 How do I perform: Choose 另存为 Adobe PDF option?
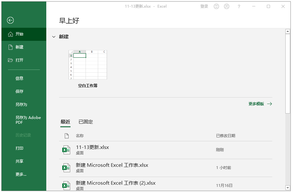28,120
